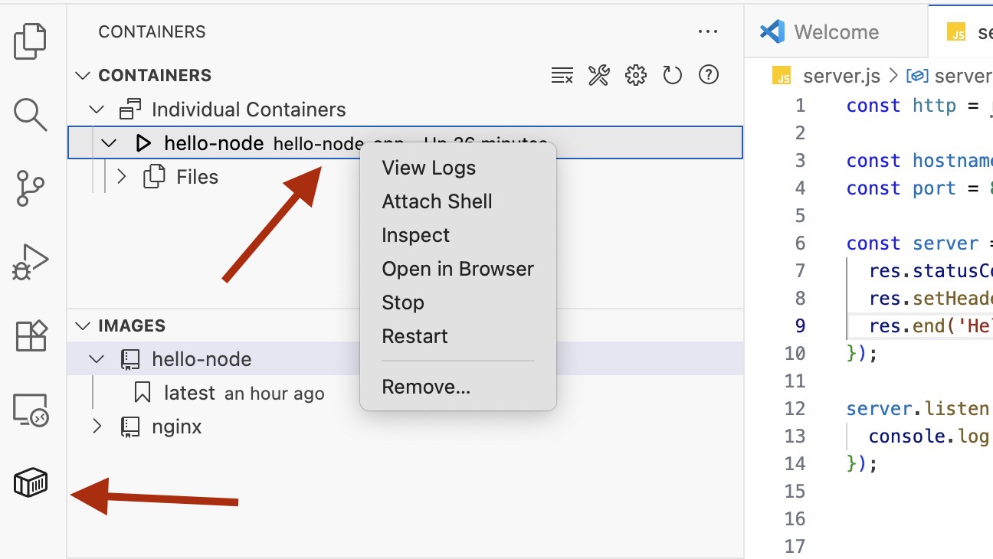Expand the Files node
Screen dimensions: 993x559
121,177
